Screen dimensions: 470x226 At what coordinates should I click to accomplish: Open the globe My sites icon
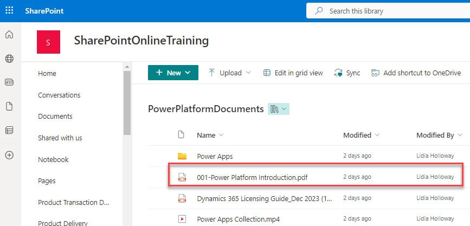tap(9, 59)
